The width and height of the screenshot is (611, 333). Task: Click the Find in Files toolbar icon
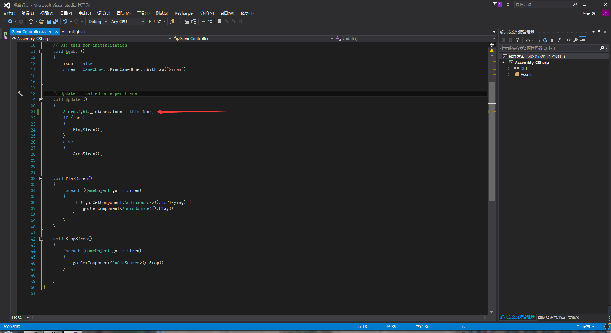point(172,22)
